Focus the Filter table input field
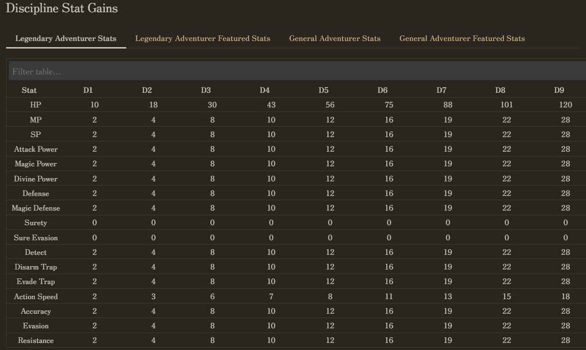Image resolution: width=586 pixels, height=350 pixels. [297, 72]
